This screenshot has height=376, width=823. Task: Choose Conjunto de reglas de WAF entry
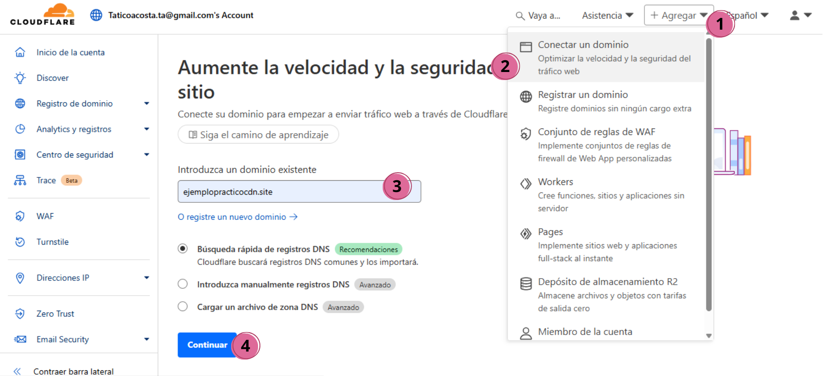[606, 145]
